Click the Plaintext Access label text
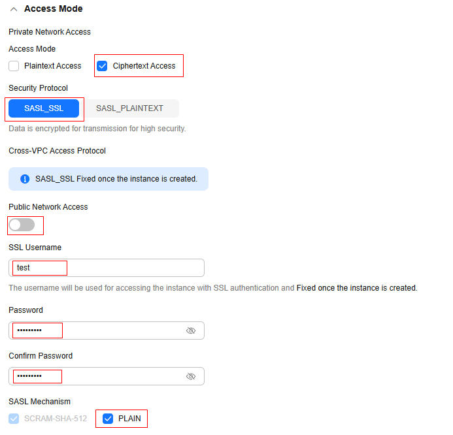The image size is (453, 435). pyautogui.click(x=52, y=66)
